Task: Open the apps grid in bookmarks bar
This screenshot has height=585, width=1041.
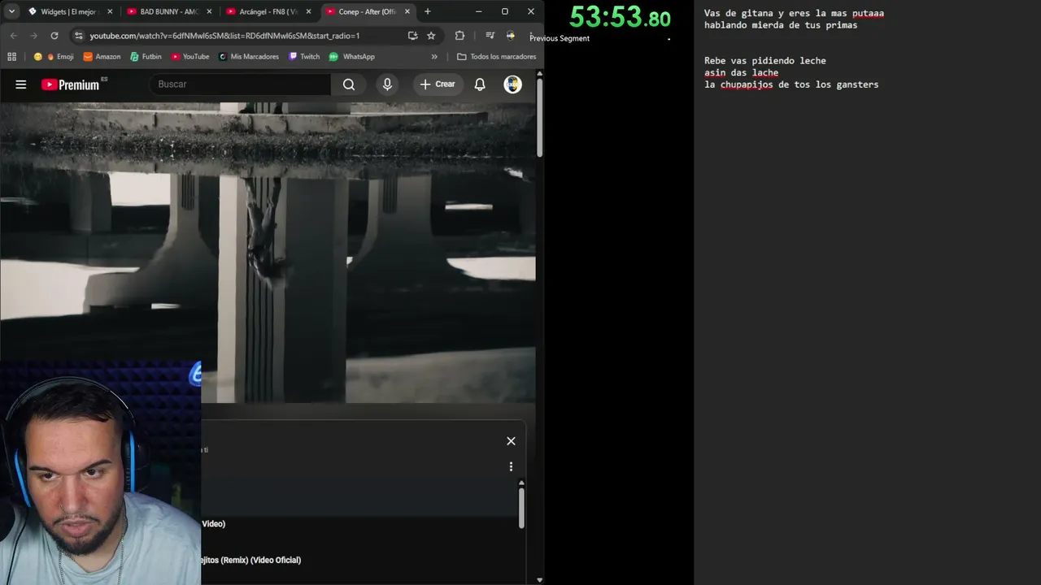Action: (11, 57)
